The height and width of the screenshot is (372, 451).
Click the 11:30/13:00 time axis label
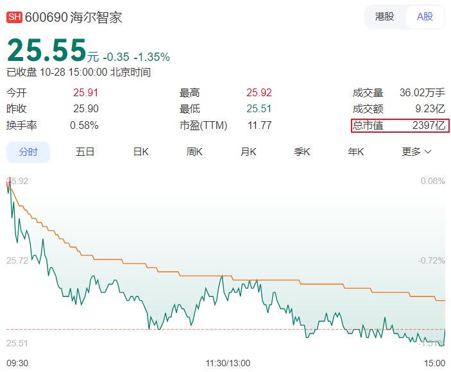coord(228,363)
